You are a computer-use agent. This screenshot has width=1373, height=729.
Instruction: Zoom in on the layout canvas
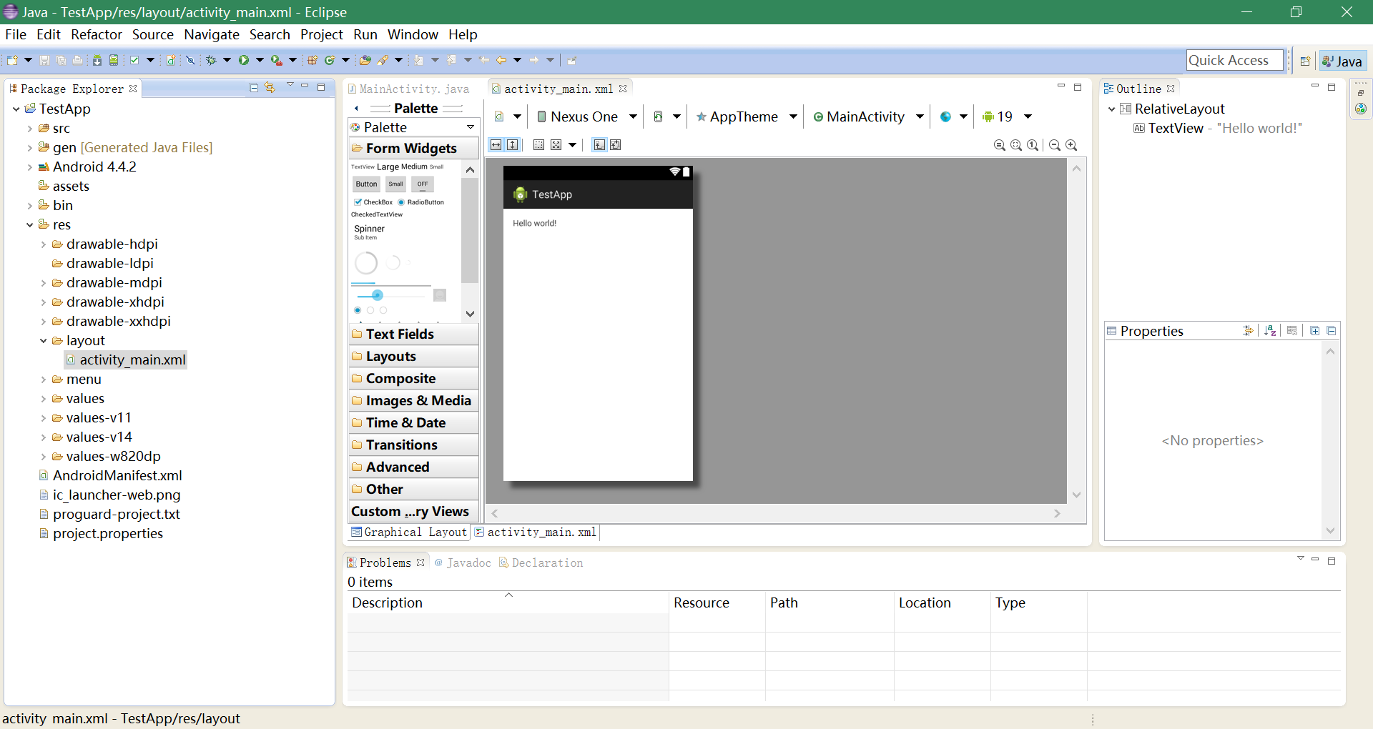(1071, 145)
